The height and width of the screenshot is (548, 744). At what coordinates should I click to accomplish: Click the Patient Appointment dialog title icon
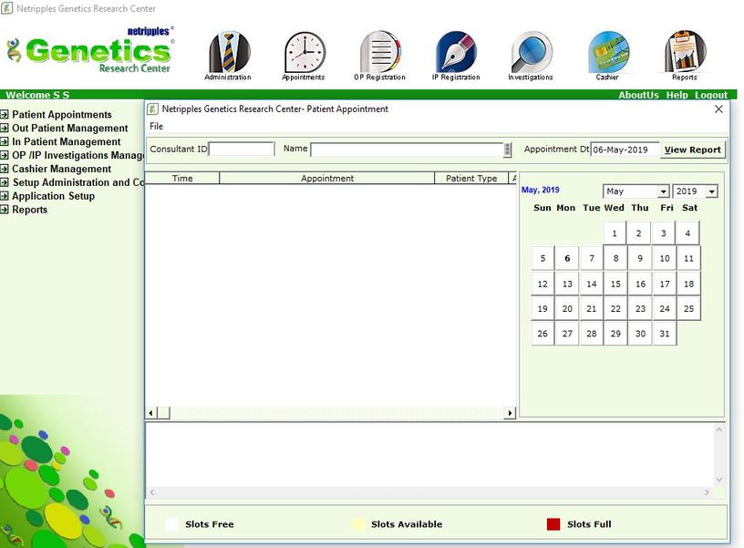(152, 109)
